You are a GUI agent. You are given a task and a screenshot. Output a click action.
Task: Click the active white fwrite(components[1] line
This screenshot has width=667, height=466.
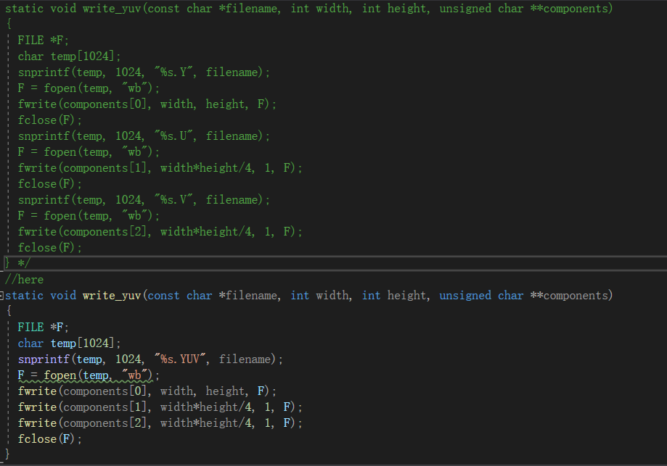pyautogui.click(x=160, y=407)
